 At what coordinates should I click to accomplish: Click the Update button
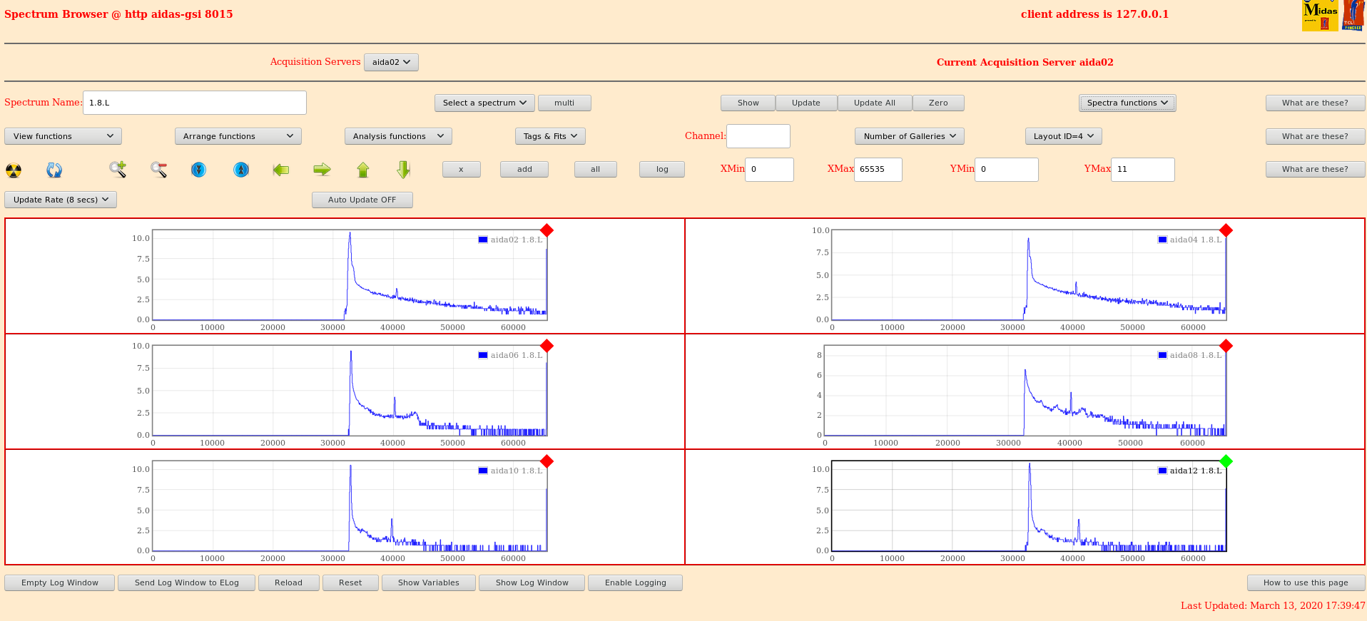tap(806, 103)
